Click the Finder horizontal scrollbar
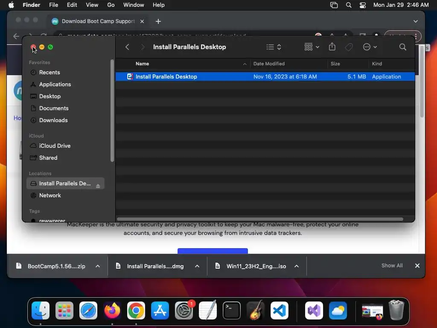The height and width of the screenshot is (328, 437). (260, 219)
